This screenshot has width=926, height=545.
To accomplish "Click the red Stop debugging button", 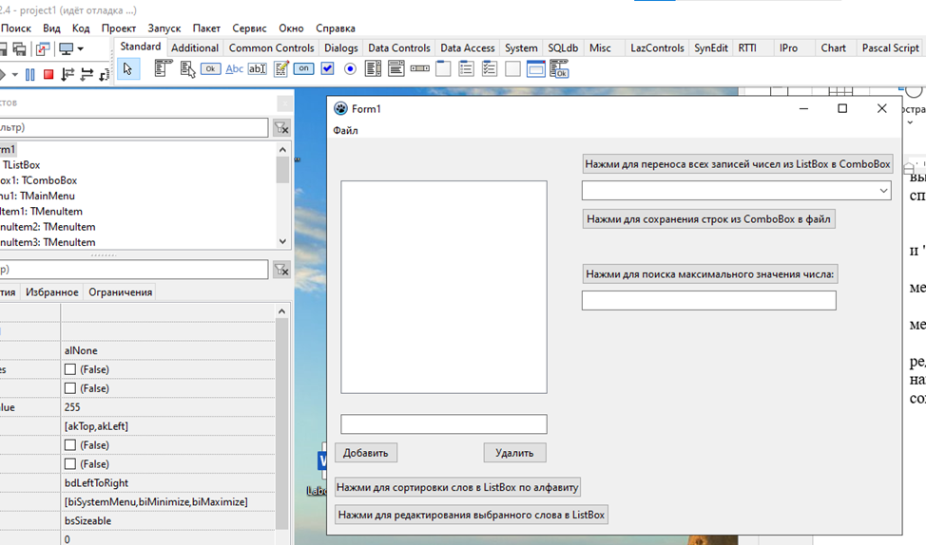I will [48, 74].
